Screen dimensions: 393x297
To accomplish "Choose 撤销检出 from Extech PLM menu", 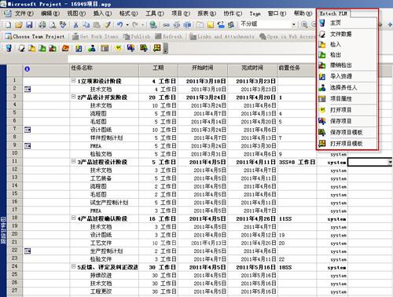I will click(x=347, y=65).
